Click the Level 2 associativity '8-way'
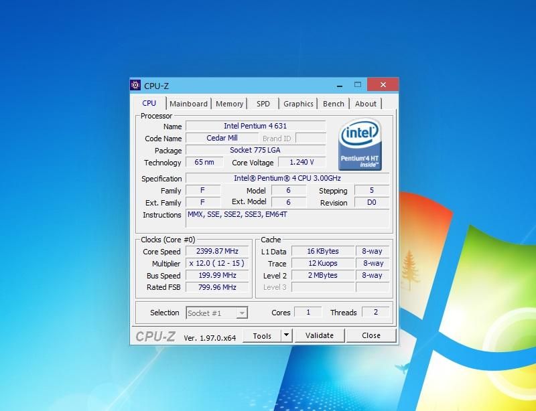Viewport: 536px width, 411px height. tap(373, 275)
